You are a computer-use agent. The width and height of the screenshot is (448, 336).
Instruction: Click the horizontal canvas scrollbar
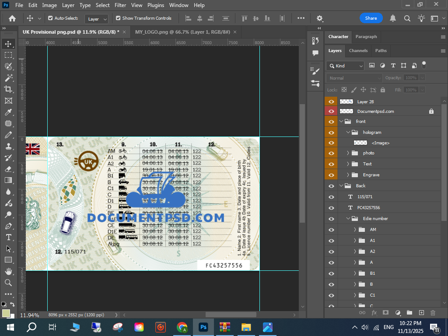point(231,315)
